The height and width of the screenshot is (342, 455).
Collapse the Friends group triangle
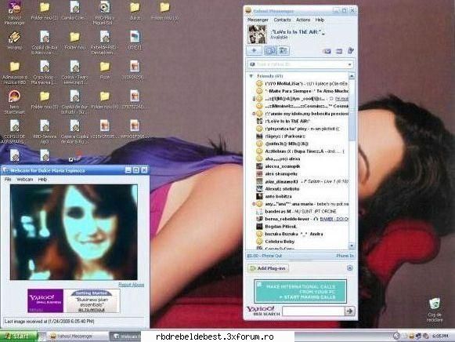pyautogui.click(x=251, y=76)
